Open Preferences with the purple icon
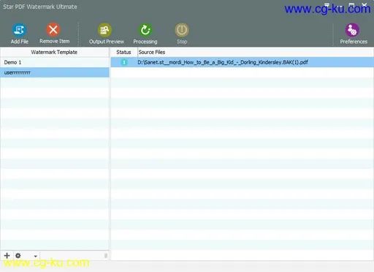374x272 pixels. 352,30
